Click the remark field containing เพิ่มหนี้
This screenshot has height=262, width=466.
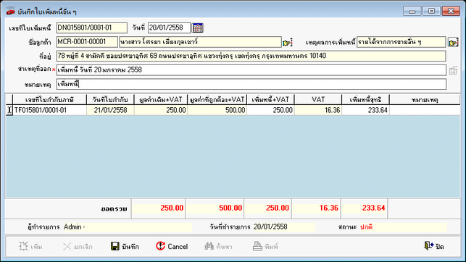pyautogui.click(x=251, y=84)
